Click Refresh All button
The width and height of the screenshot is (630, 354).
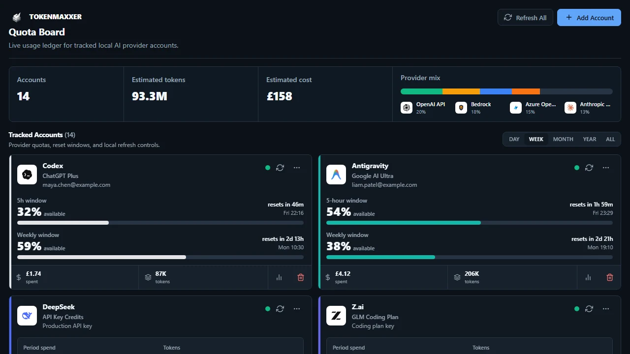coord(525,18)
